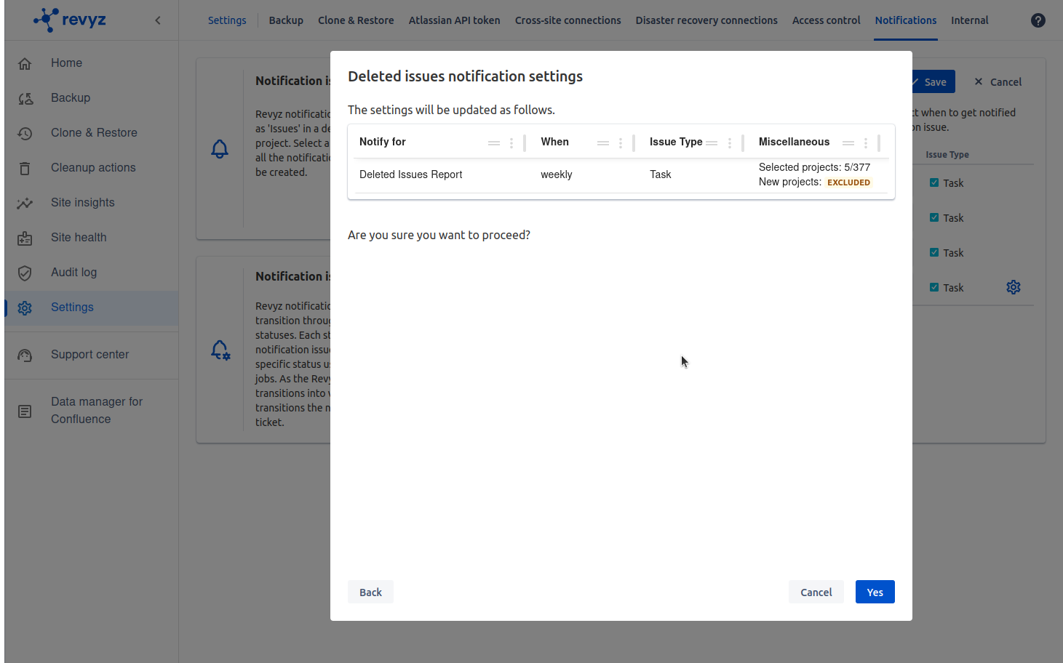Image resolution: width=1063 pixels, height=663 pixels.
Task: Open help via the question mark icon
Action: (x=1038, y=20)
